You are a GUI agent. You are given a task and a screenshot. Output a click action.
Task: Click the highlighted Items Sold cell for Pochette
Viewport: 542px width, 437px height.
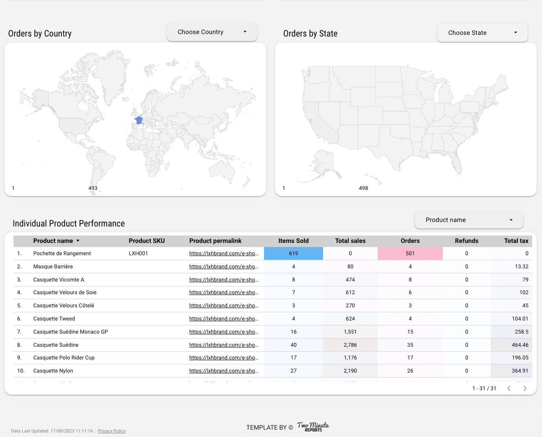pos(294,253)
